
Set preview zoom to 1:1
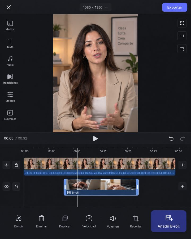tap(182, 36)
